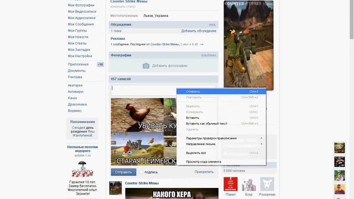Click the изменить статус link
Image resolution: width=354 pixels, height=199 pixels.
click(x=123, y=7)
